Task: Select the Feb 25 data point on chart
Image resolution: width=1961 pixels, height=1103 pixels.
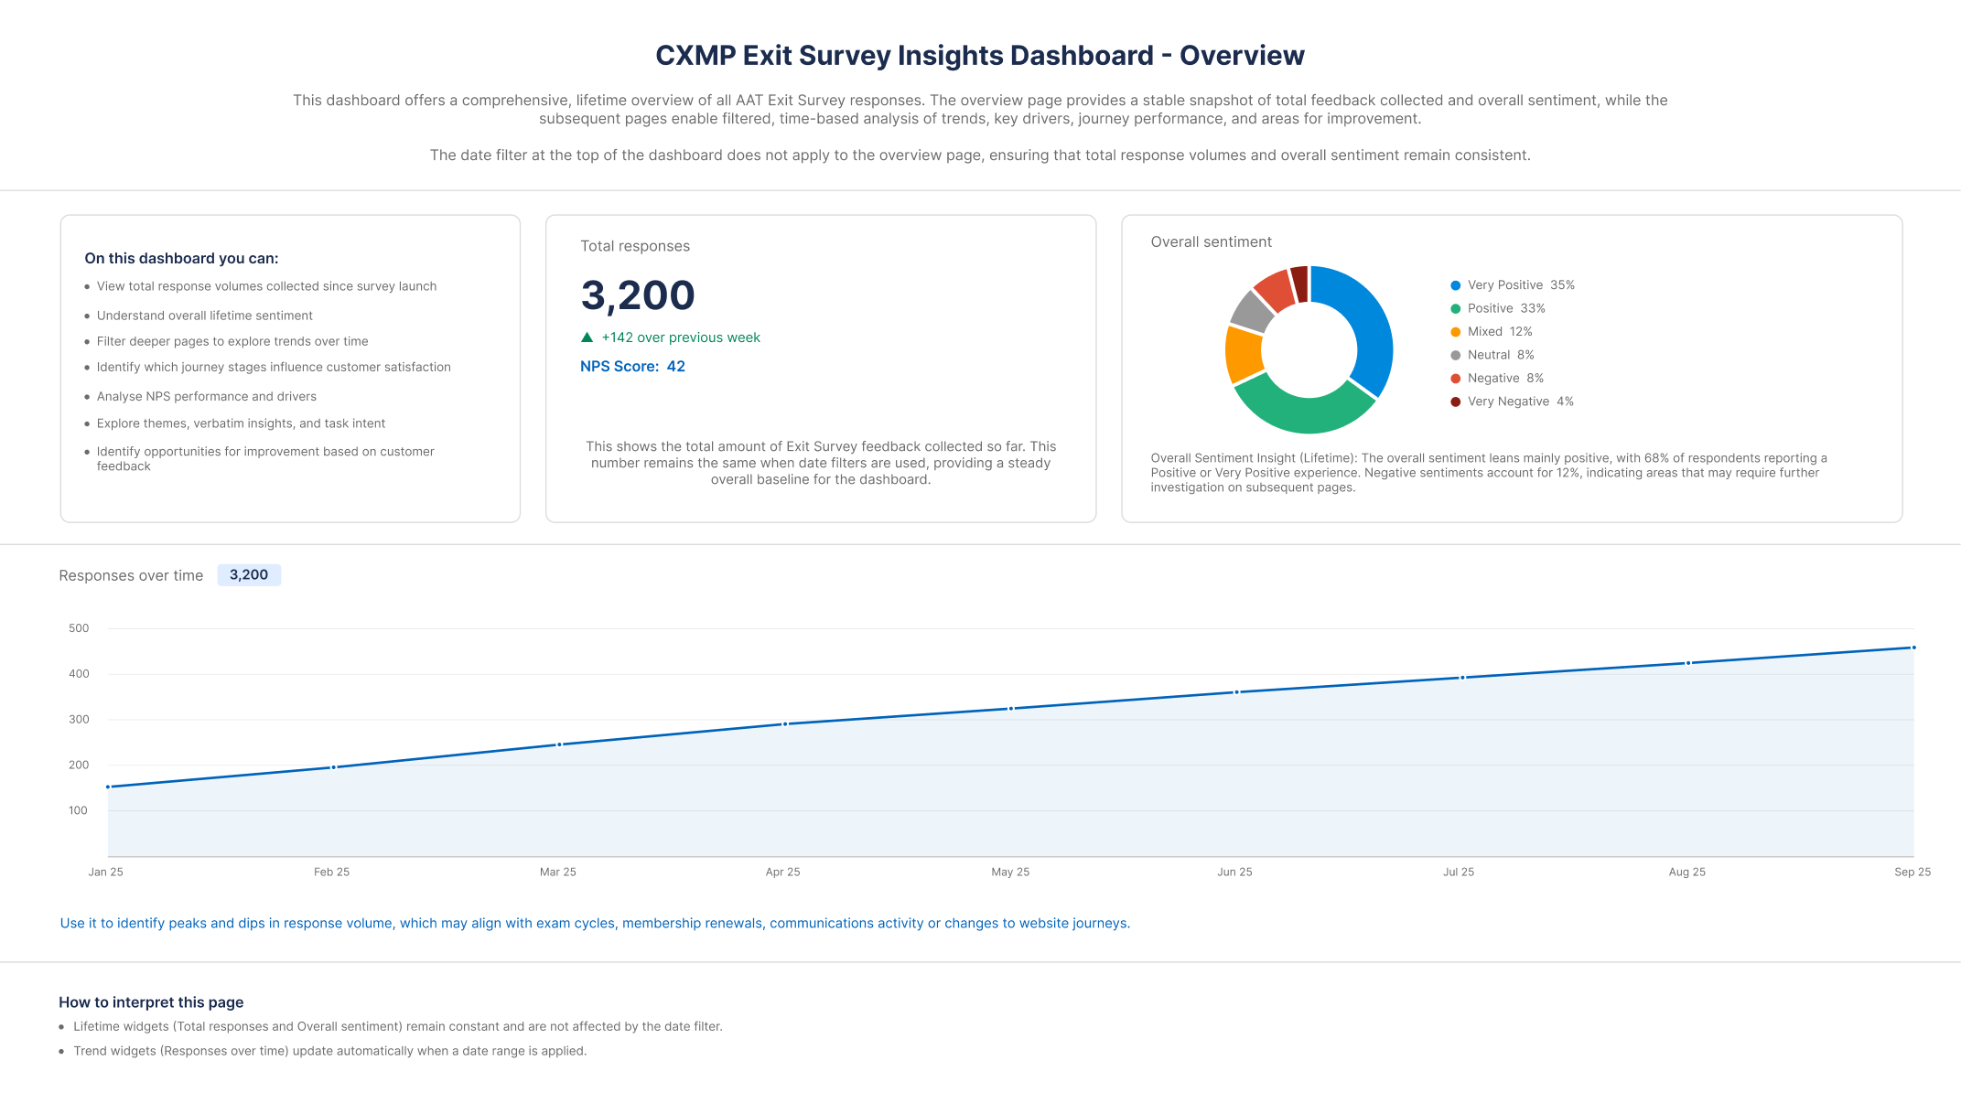Action: click(x=334, y=767)
